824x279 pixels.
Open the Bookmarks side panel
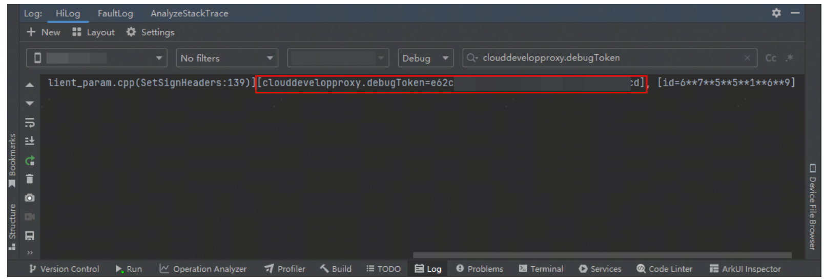(x=12, y=160)
